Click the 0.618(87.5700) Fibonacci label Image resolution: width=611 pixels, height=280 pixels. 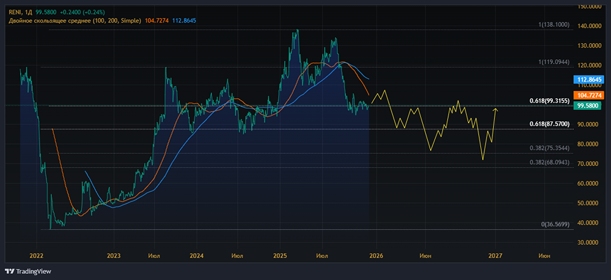coord(549,124)
